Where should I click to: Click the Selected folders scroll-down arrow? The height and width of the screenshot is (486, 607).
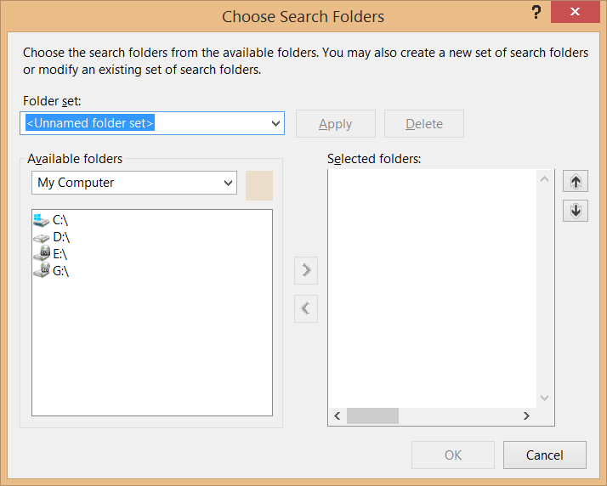click(x=545, y=398)
